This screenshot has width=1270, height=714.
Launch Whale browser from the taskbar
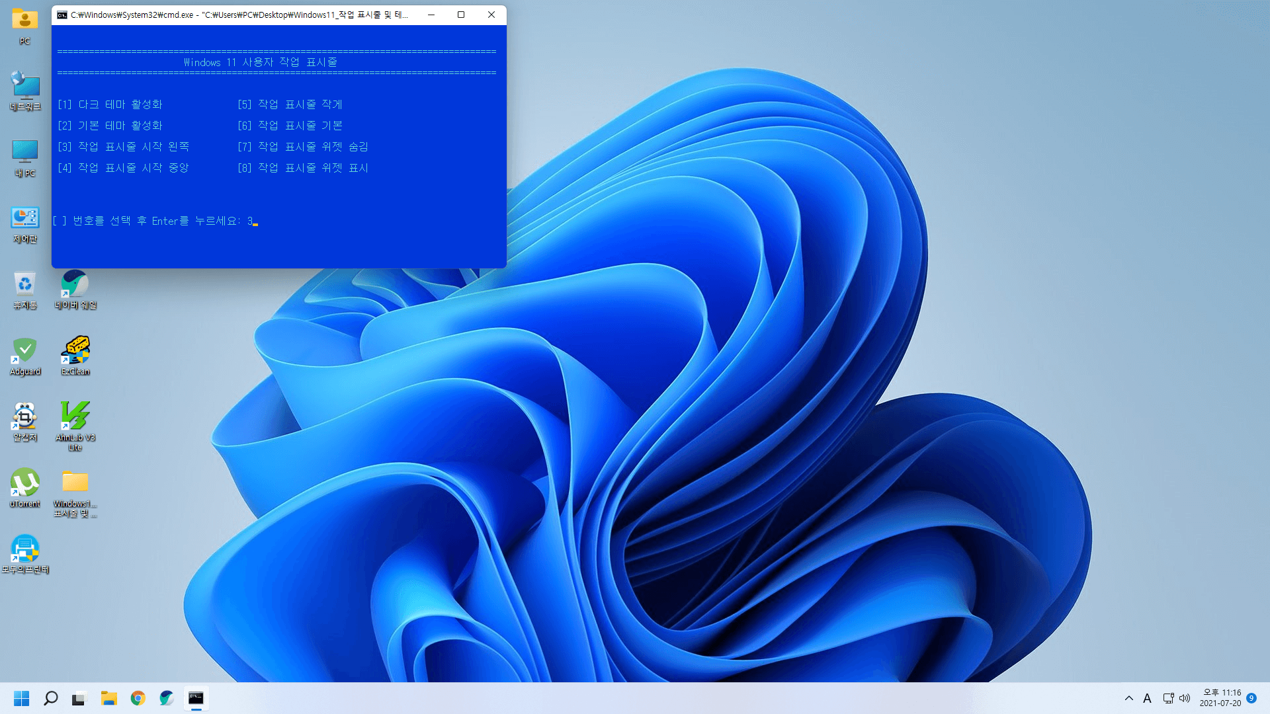pyautogui.click(x=167, y=698)
